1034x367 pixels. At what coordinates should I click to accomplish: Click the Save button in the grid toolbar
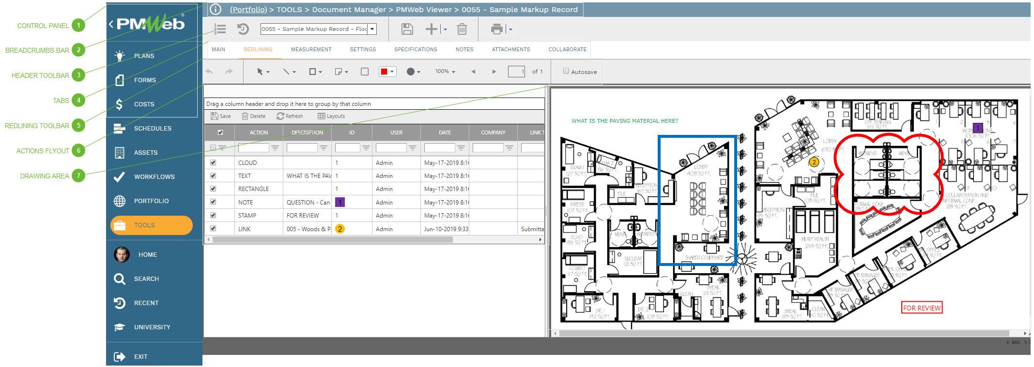coord(221,116)
